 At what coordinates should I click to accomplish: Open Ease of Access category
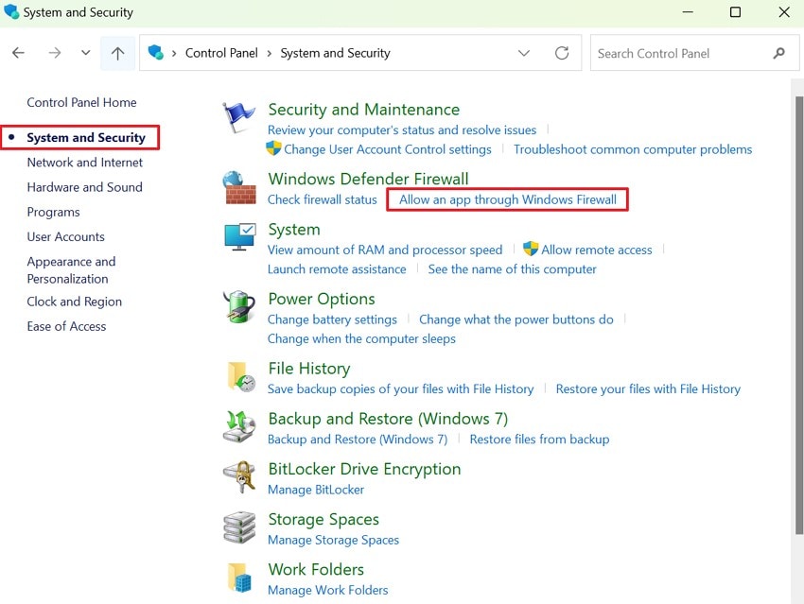[66, 326]
